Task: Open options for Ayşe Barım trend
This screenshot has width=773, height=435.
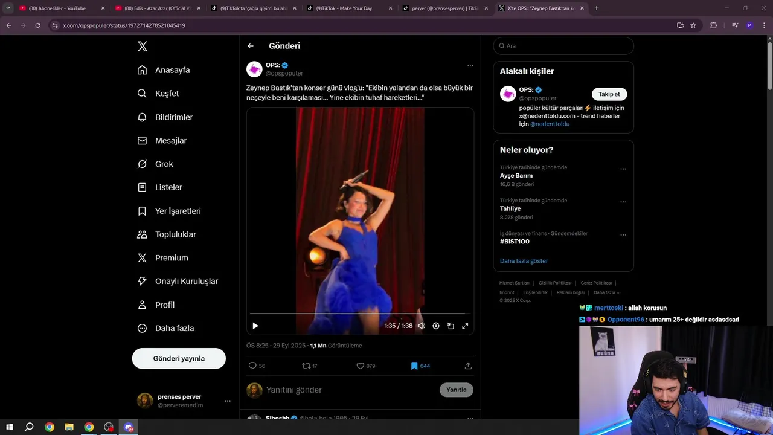Action: click(x=623, y=169)
